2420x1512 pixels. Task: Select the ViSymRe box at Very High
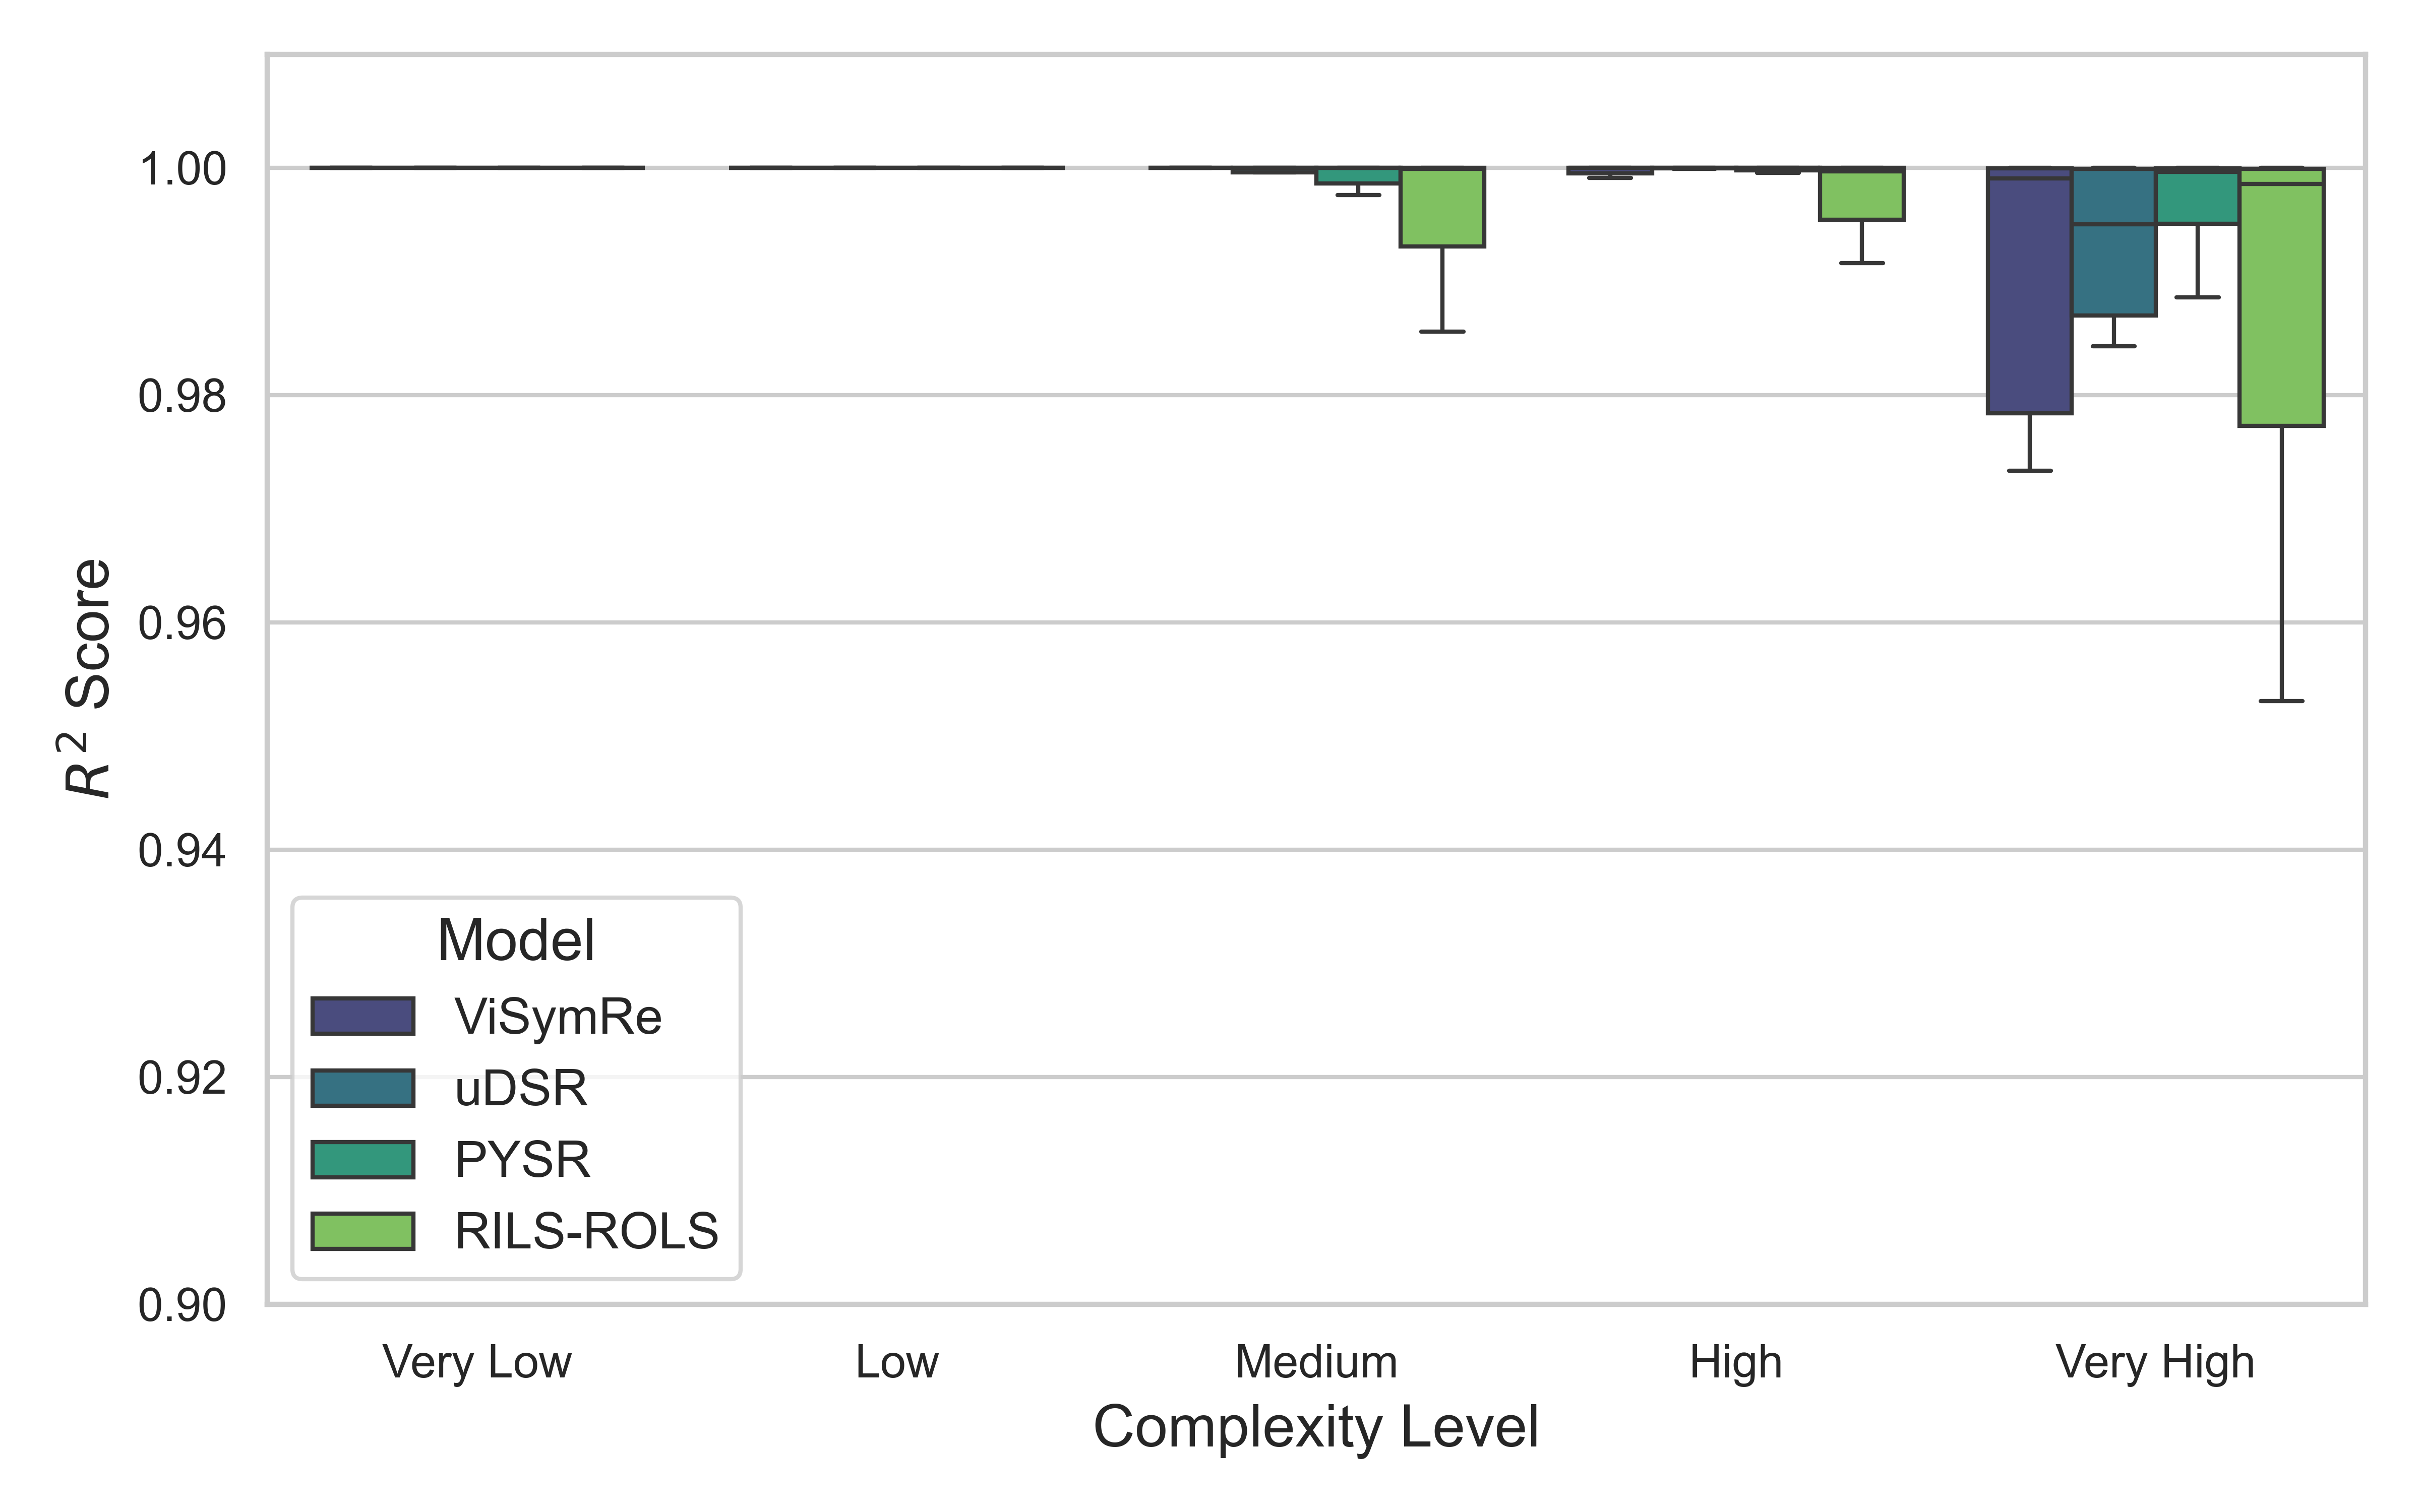tap(2029, 295)
